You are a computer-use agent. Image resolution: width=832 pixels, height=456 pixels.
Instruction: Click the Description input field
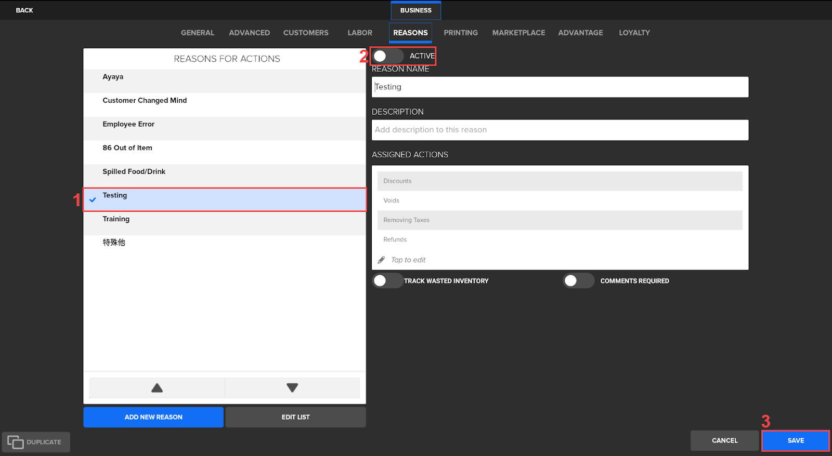(560, 130)
